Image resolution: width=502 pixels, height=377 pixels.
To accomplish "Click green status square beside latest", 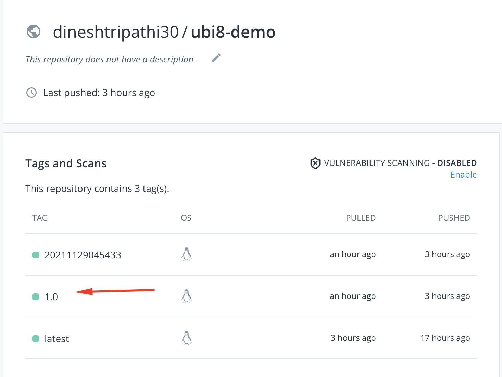I will click(36, 339).
